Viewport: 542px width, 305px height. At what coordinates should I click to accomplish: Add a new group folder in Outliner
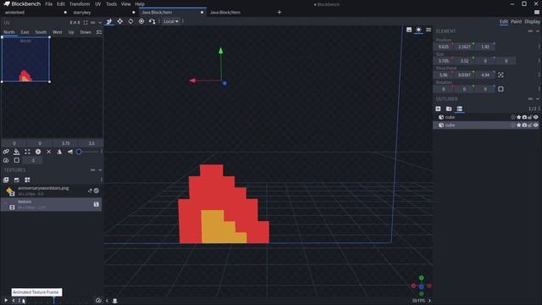[449, 108]
